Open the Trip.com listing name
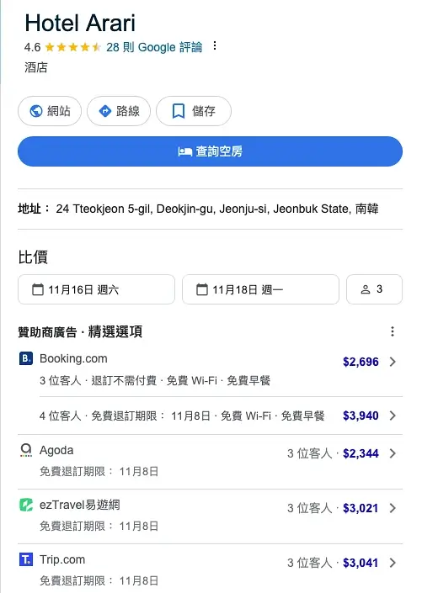Image resolution: width=422 pixels, height=593 pixels. click(62, 559)
